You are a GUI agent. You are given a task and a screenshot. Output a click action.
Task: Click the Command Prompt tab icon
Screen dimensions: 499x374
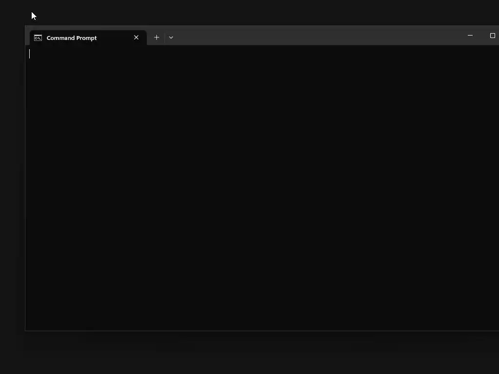[38, 38]
